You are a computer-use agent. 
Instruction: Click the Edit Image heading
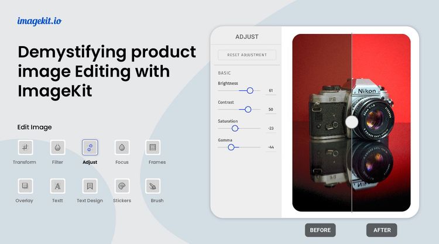[35, 128]
